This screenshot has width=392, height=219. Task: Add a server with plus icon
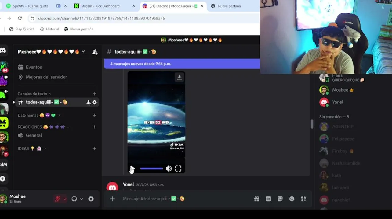(x=3, y=179)
